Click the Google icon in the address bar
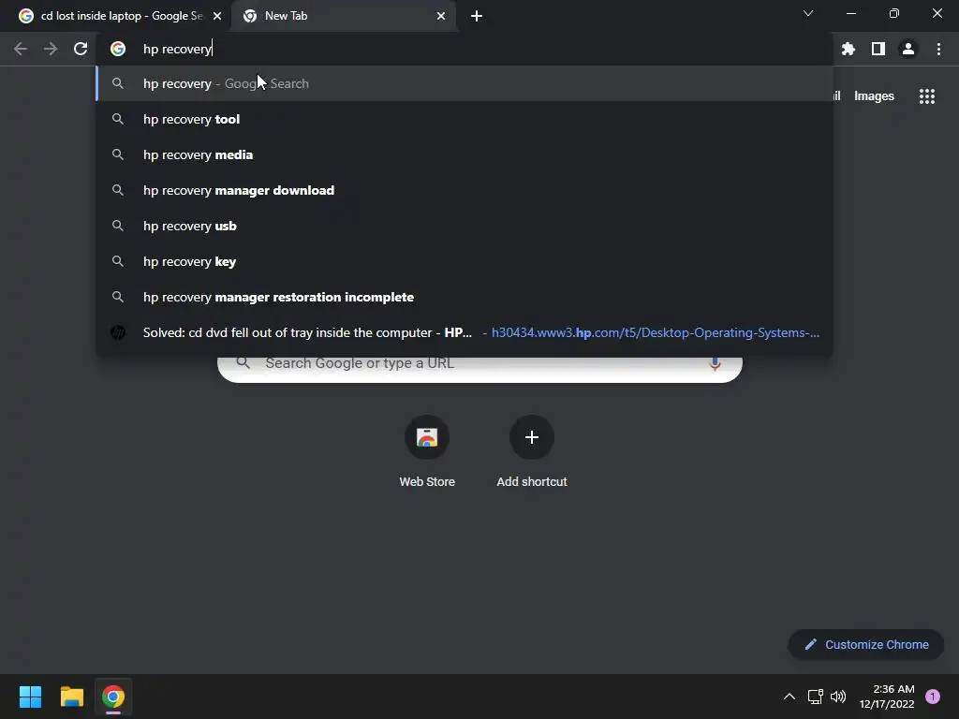This screenshot has height=719, width=959. (x=118, y=49)
